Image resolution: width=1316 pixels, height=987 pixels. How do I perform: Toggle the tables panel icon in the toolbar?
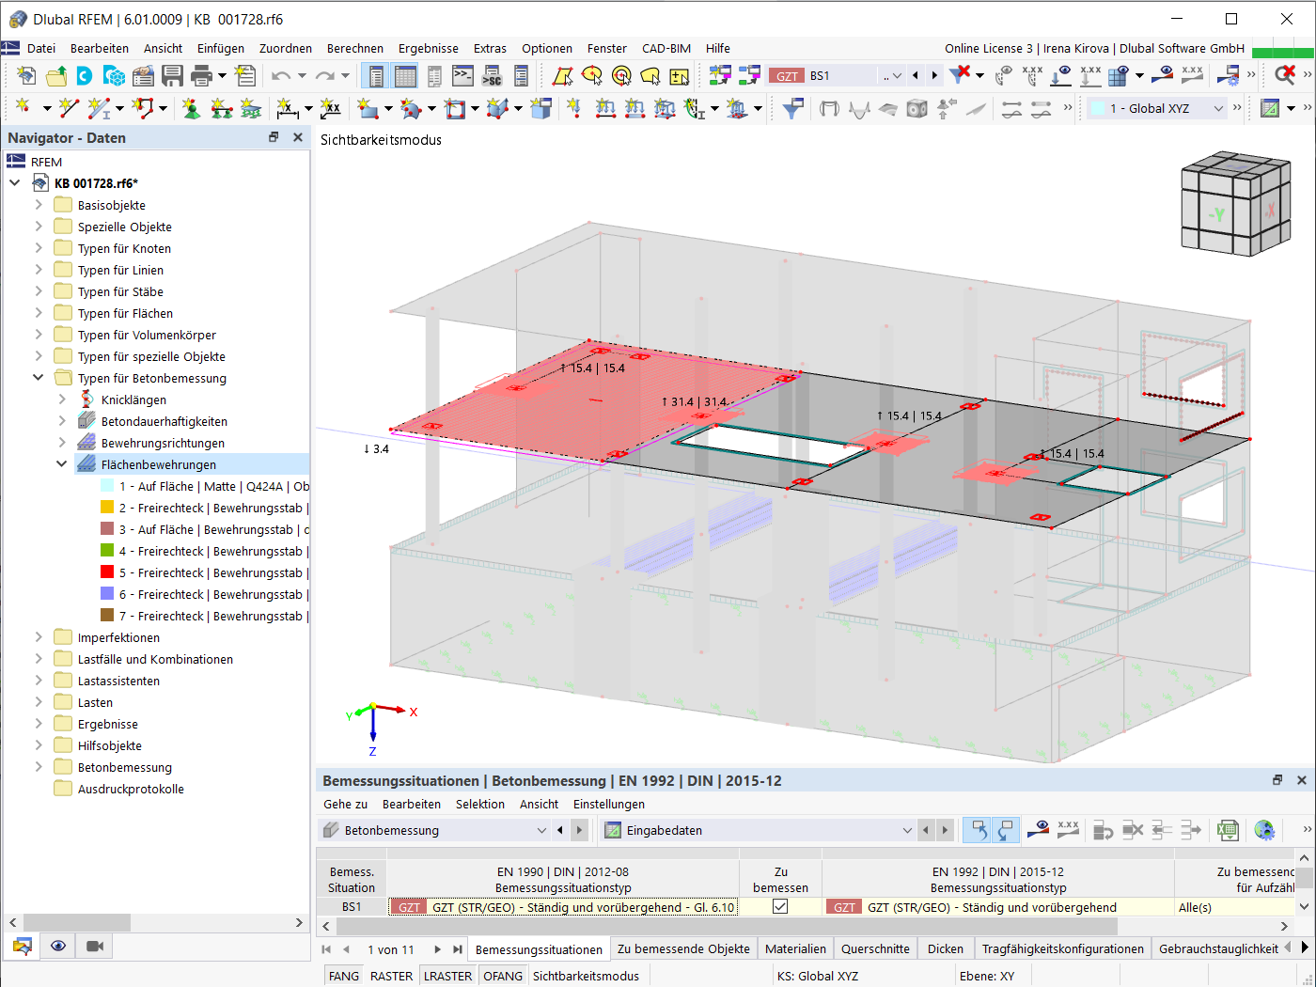point(405,76)
